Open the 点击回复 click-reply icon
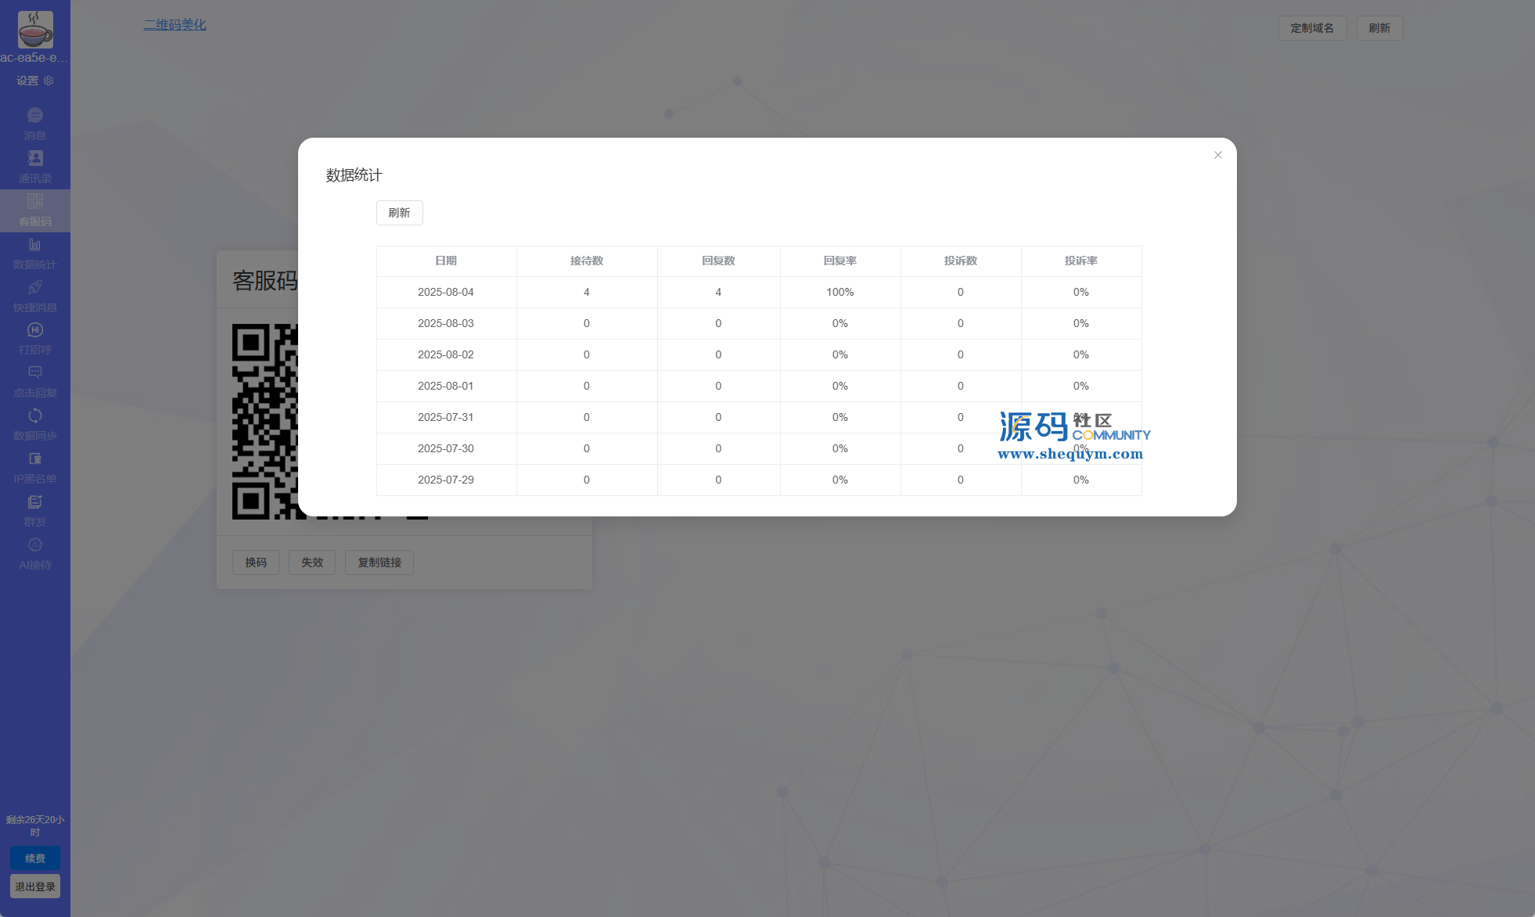Viewport: 1535px width, 917px height. click(x=34, y=374)
